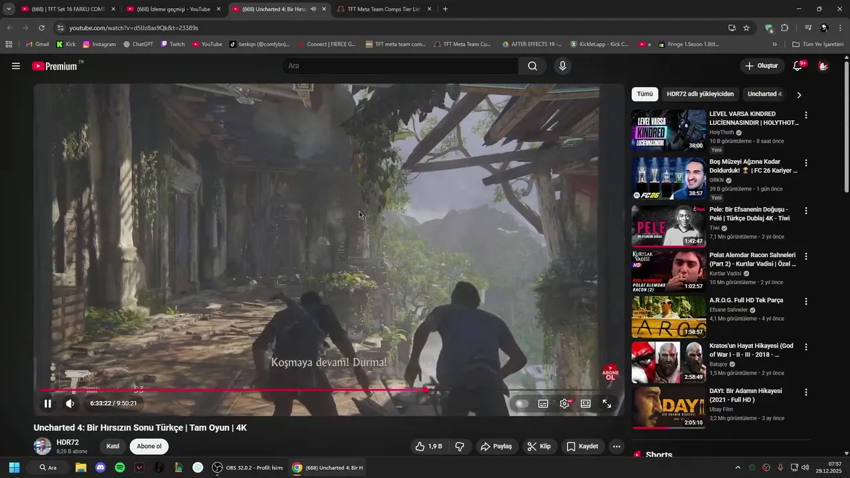Click the Paylaş share button
This screenshot has width=850, height=478.
point(496,446)
